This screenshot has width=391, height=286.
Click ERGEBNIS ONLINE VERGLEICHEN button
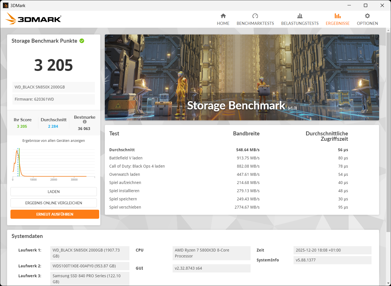[x=54, y=203]
